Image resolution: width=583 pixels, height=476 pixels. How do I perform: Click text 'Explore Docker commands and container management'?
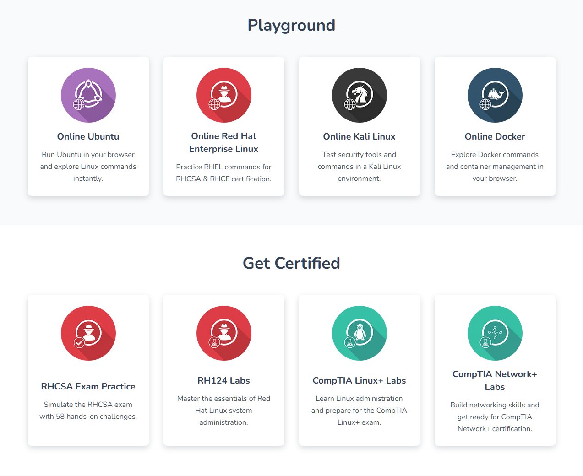[495, 161]
